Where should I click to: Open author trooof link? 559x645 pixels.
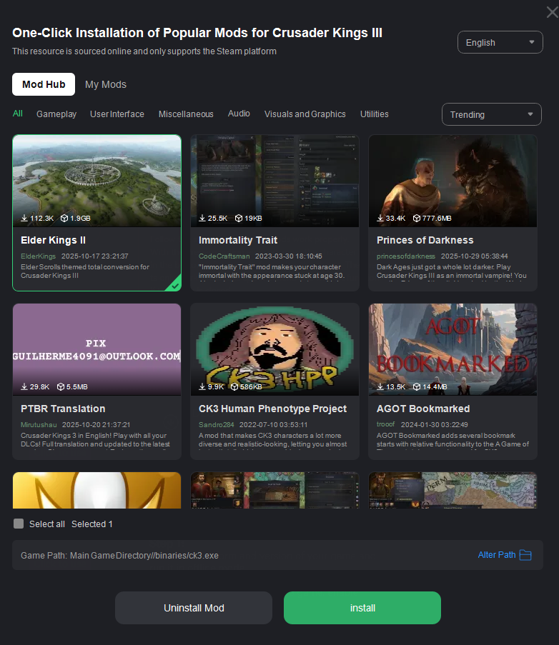click(385, 424)
